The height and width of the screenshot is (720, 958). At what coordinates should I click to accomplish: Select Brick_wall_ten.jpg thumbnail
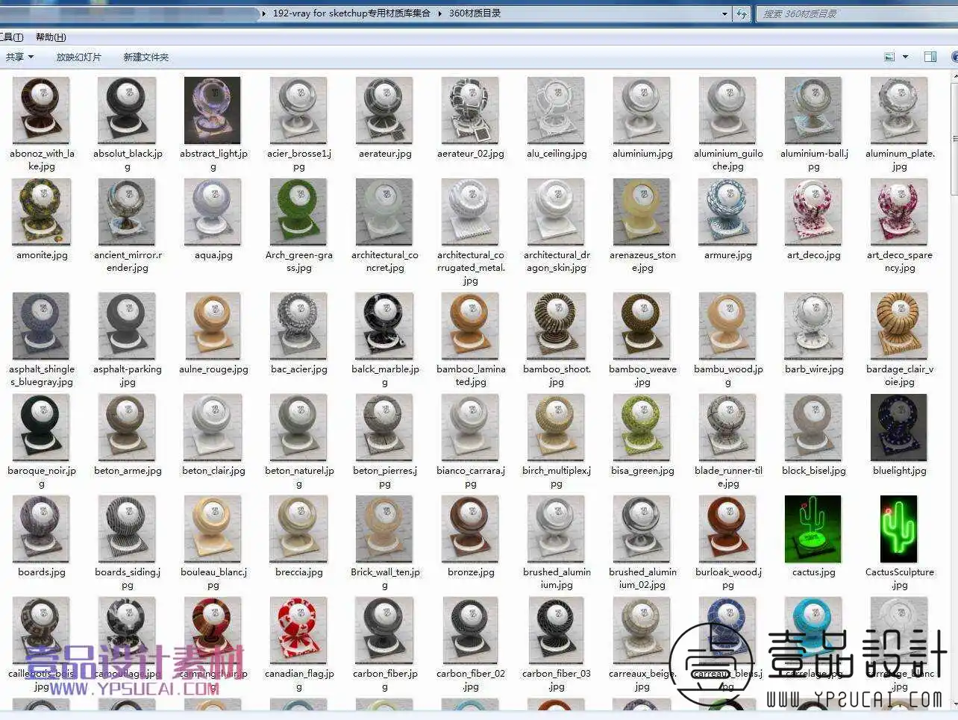pos(384,529)
